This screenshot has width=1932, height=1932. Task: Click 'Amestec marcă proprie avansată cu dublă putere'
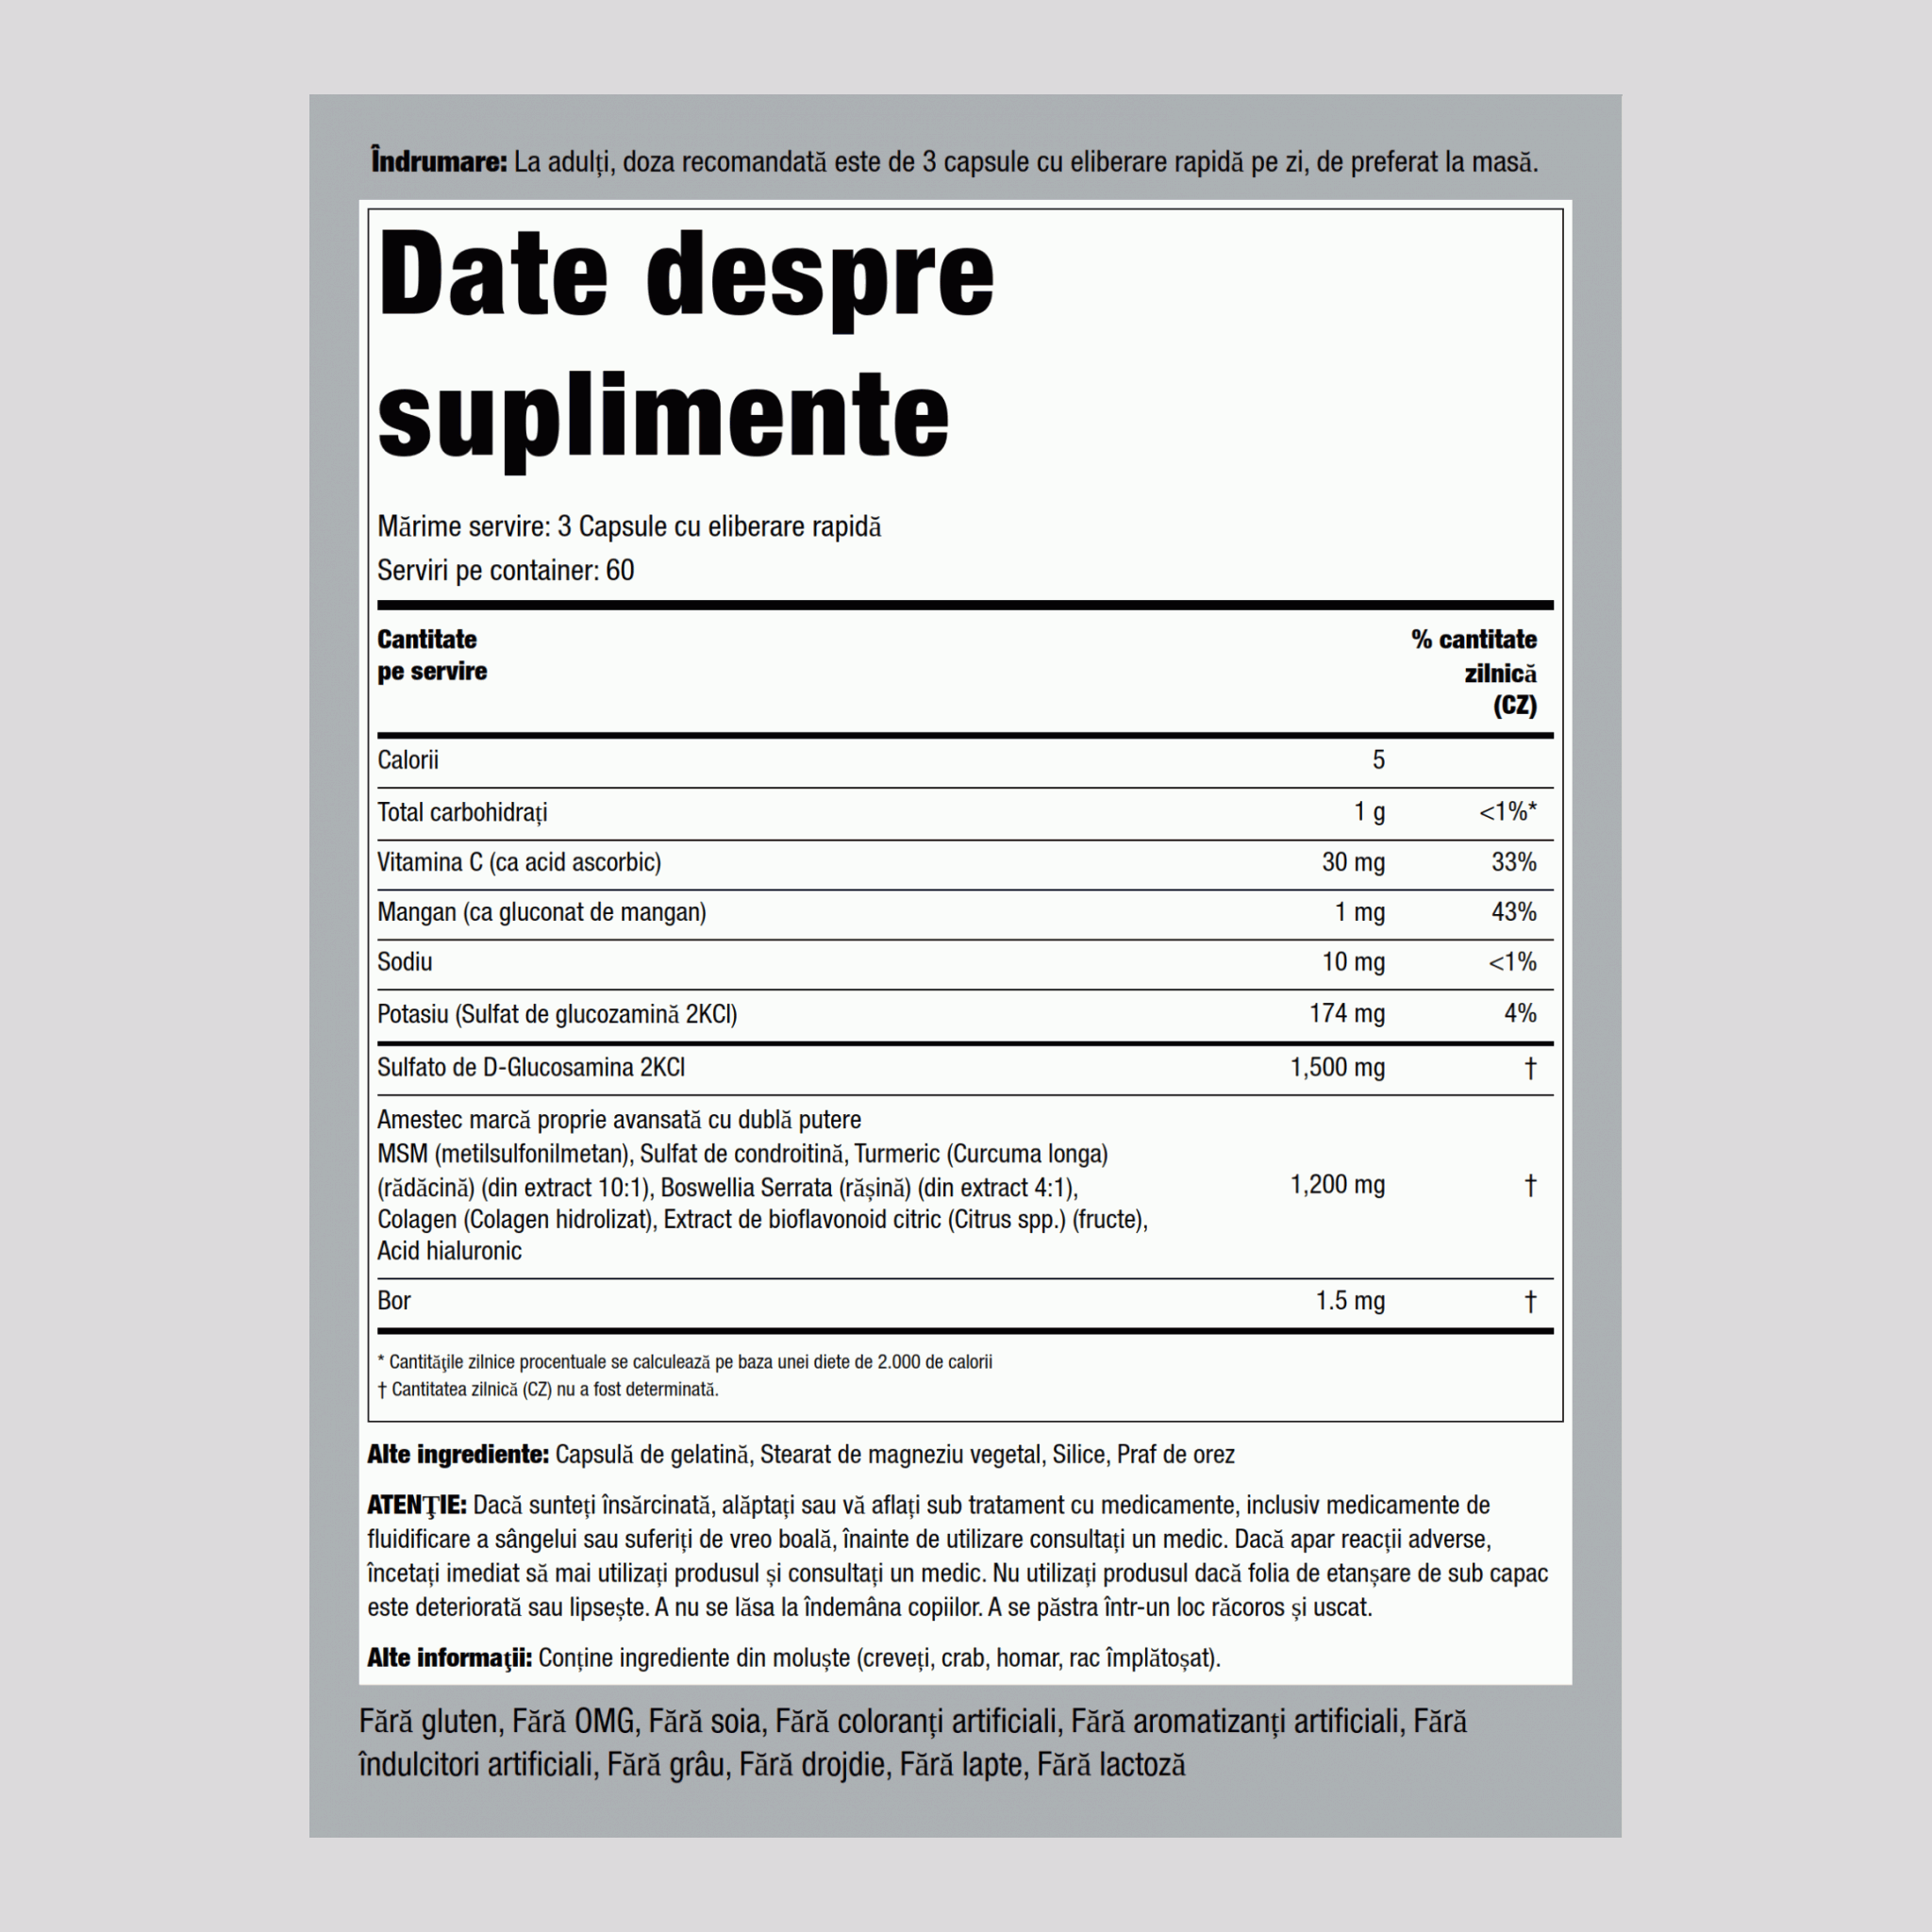pyautogui.click(x=619, y=1120)
